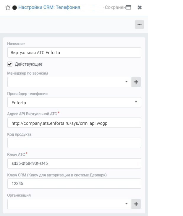Open Настройки CRM: Телефония title link
Image resolution: width=183 pixels, height=216 pixels.
click(x=49, y=7)
